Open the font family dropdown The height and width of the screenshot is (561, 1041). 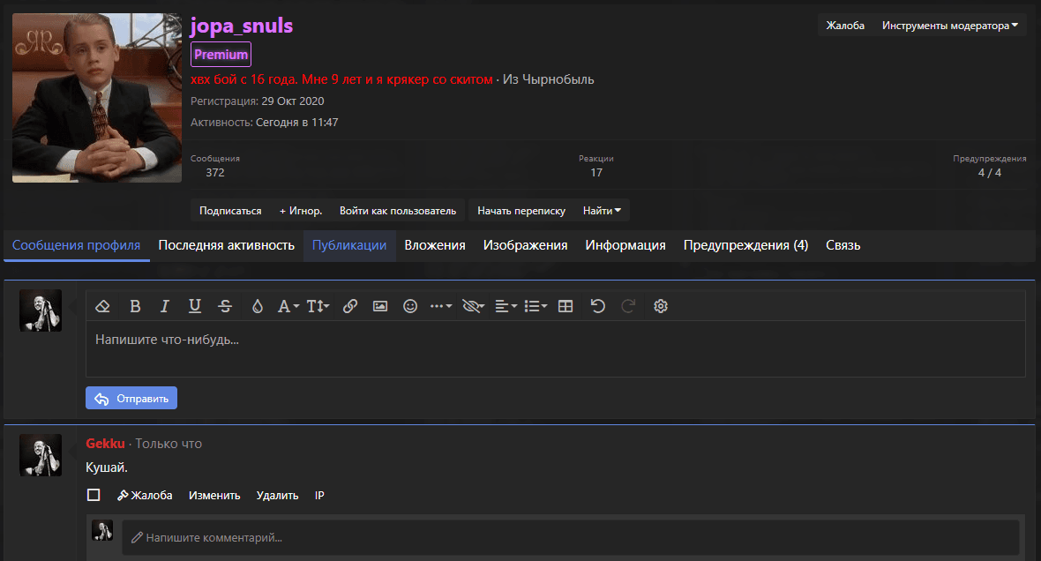tap(288, 306)
